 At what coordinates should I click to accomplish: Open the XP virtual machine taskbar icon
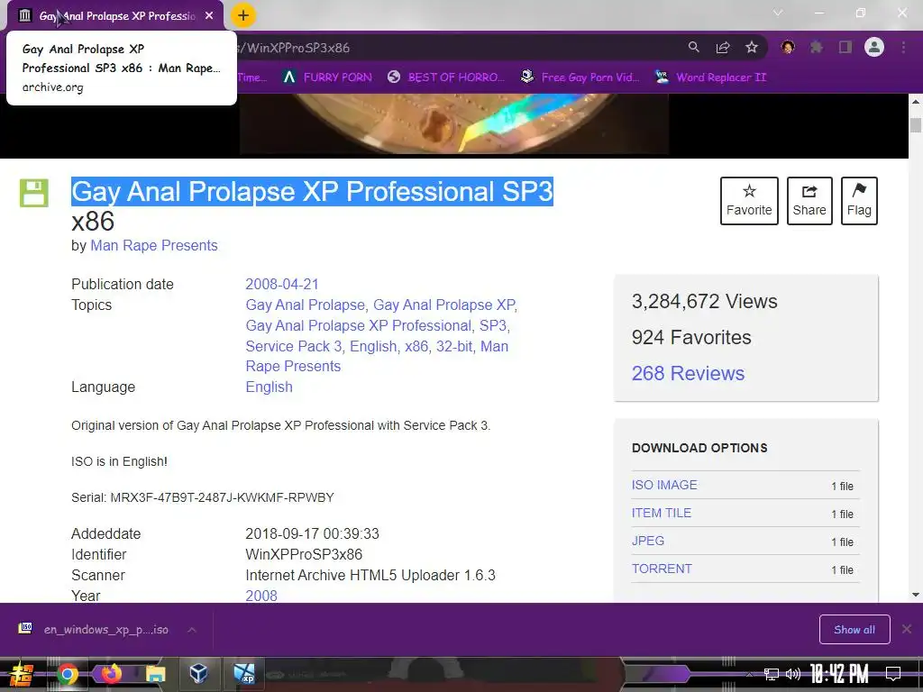point(243,674)
